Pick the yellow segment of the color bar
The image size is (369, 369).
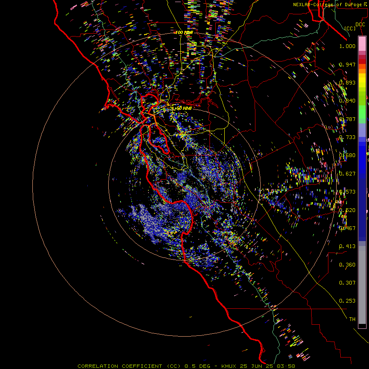point(362,80)
